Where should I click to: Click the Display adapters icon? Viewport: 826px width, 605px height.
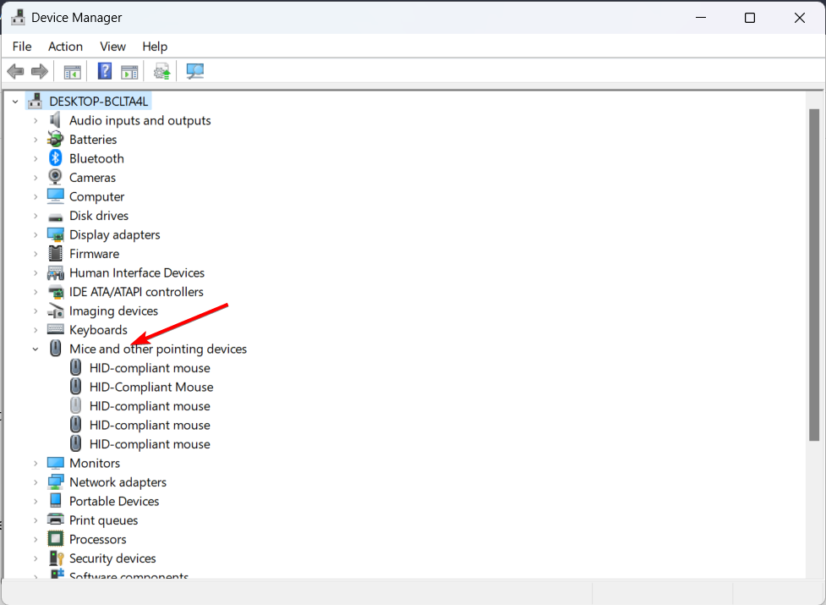click(x=55, y=234)
